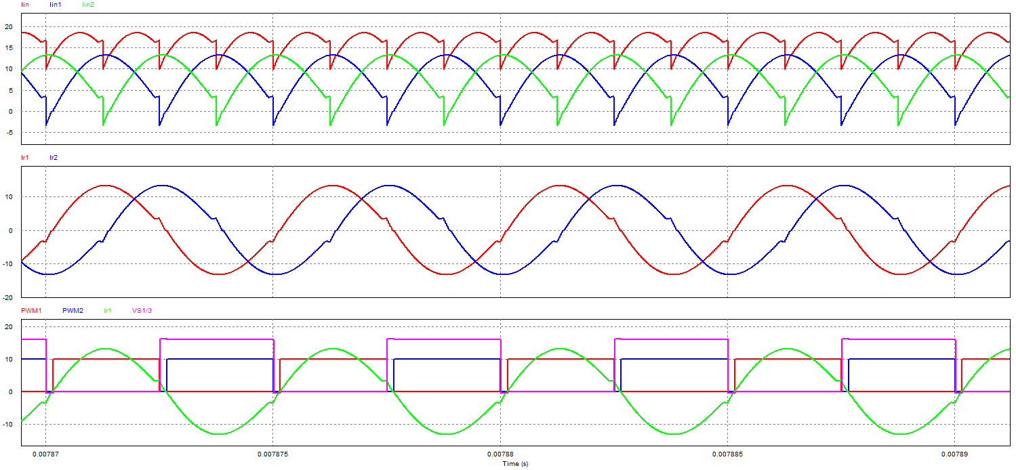Viewport: 1016px width, 470px height.
Task: Click the -20 tick on middle plot Y-axis
Action: (x=9, y=297)
